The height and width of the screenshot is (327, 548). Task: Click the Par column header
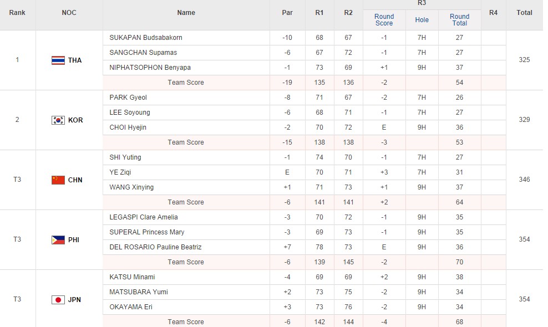[287, 13]
